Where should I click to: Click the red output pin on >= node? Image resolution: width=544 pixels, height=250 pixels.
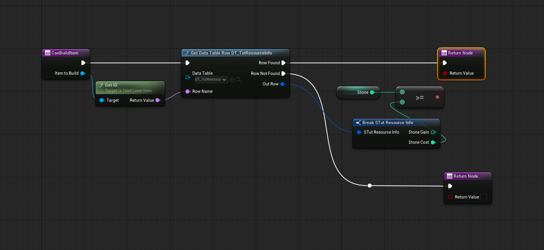437,97
